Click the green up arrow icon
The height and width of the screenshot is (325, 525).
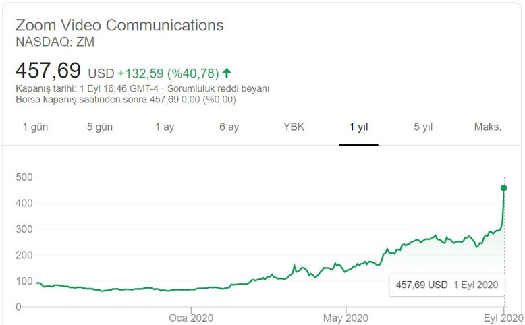click(x=227, y=72)
